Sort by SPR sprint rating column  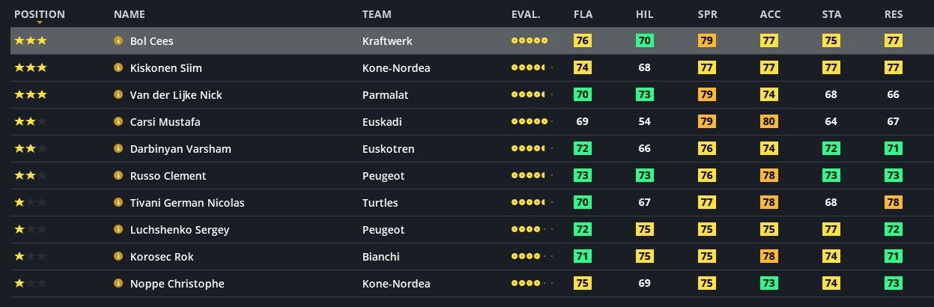pos(706,14)
